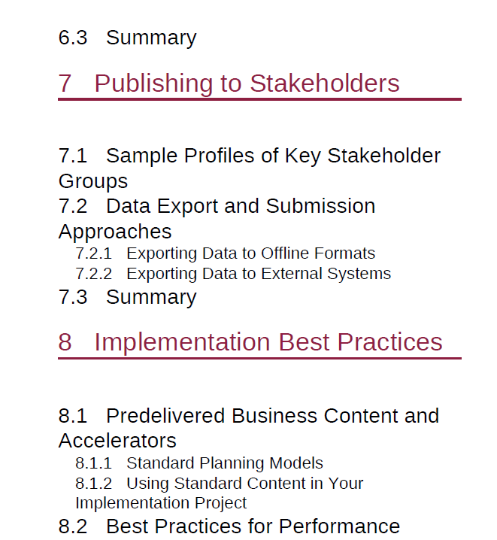Open the 7.3 Summary entry
The image size is (497, 540).
pyautogui.click(x=127, y=297)
